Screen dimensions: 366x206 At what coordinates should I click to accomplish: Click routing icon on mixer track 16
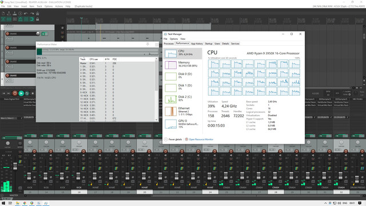tap(83, 168)
